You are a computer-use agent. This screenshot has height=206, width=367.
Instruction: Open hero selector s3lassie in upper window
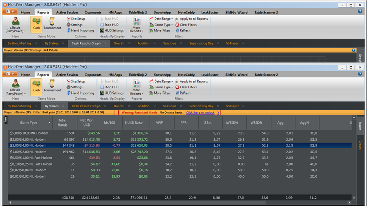(x=15, y=25)
